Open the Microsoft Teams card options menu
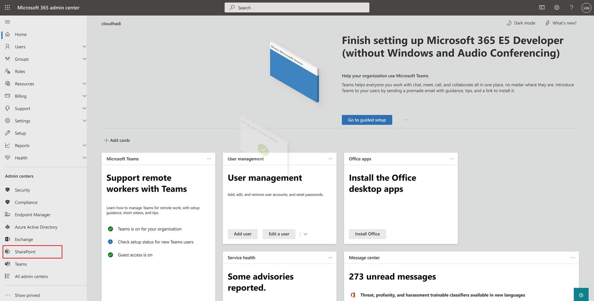 pyautogui.click(x=209, y=159)
